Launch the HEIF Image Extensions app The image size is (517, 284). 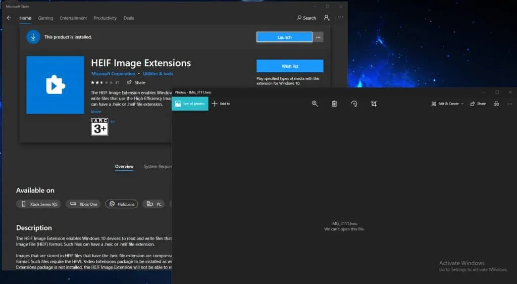click(x=284, y=37)
